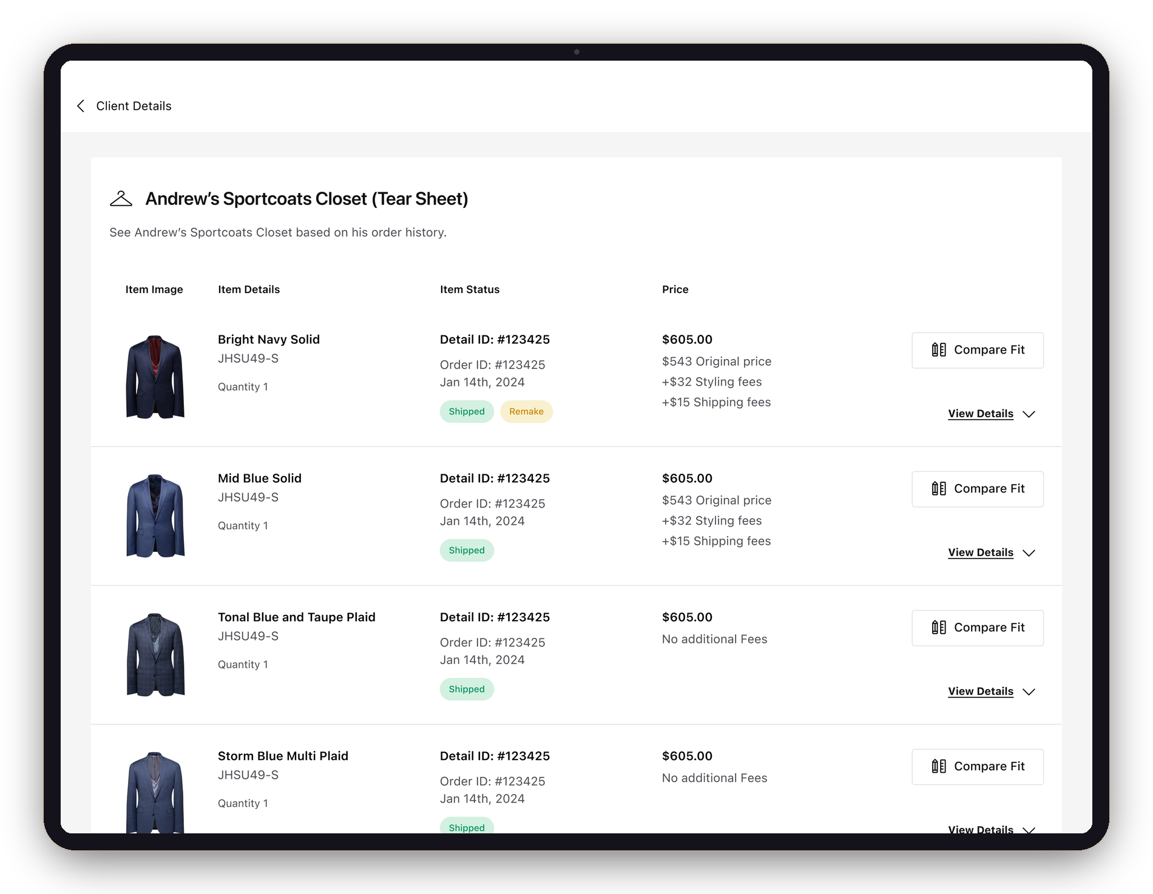Click Compare Fit text for Mid Blue Solid
Viewport: 1153px width, 894px height.
(x=989, y=489)
